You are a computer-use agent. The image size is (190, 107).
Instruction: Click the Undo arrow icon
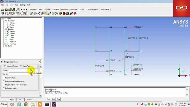click(x=22, y=10)
